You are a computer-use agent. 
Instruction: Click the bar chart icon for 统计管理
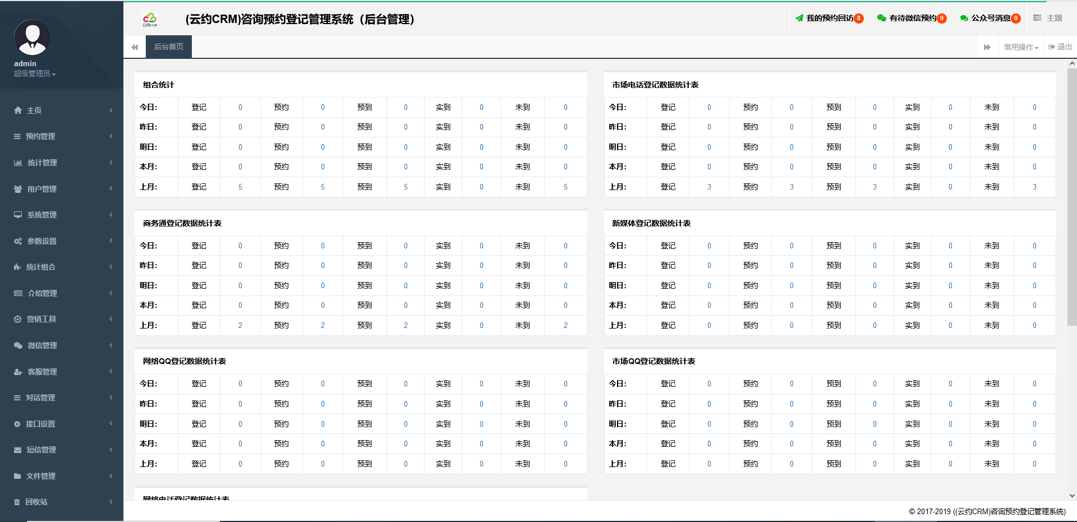(x=18, y=163)
